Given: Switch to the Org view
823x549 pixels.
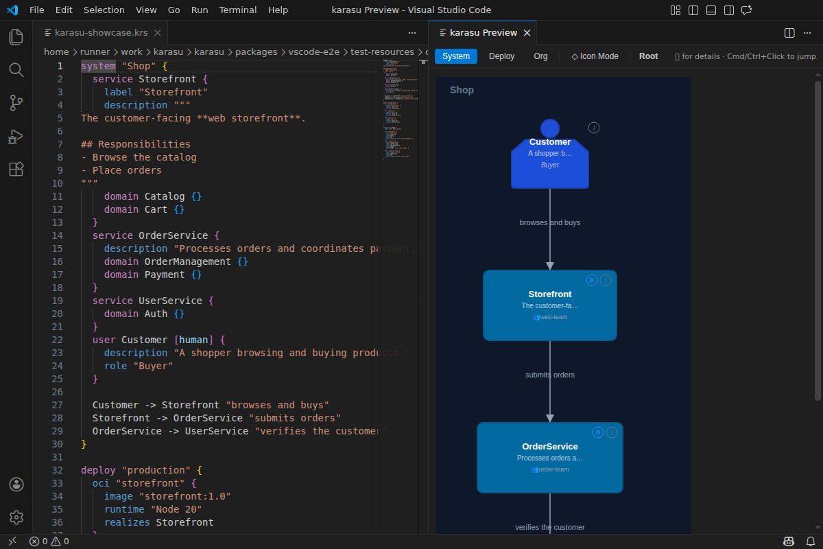Looking at the screenshot, I should tap(540, 56).
